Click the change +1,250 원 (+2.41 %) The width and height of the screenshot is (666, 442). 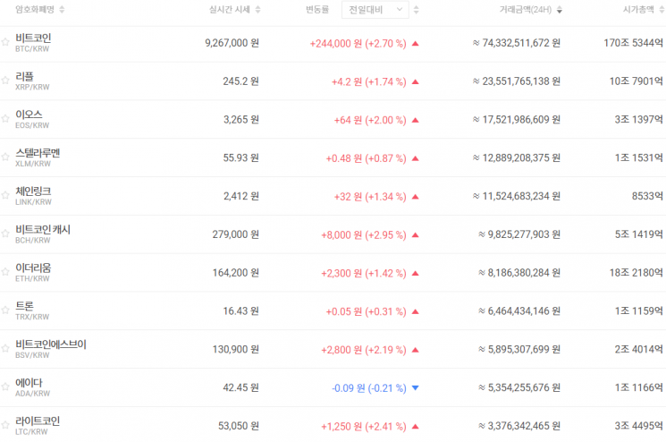pyautogui.click(x=364, y=426)
